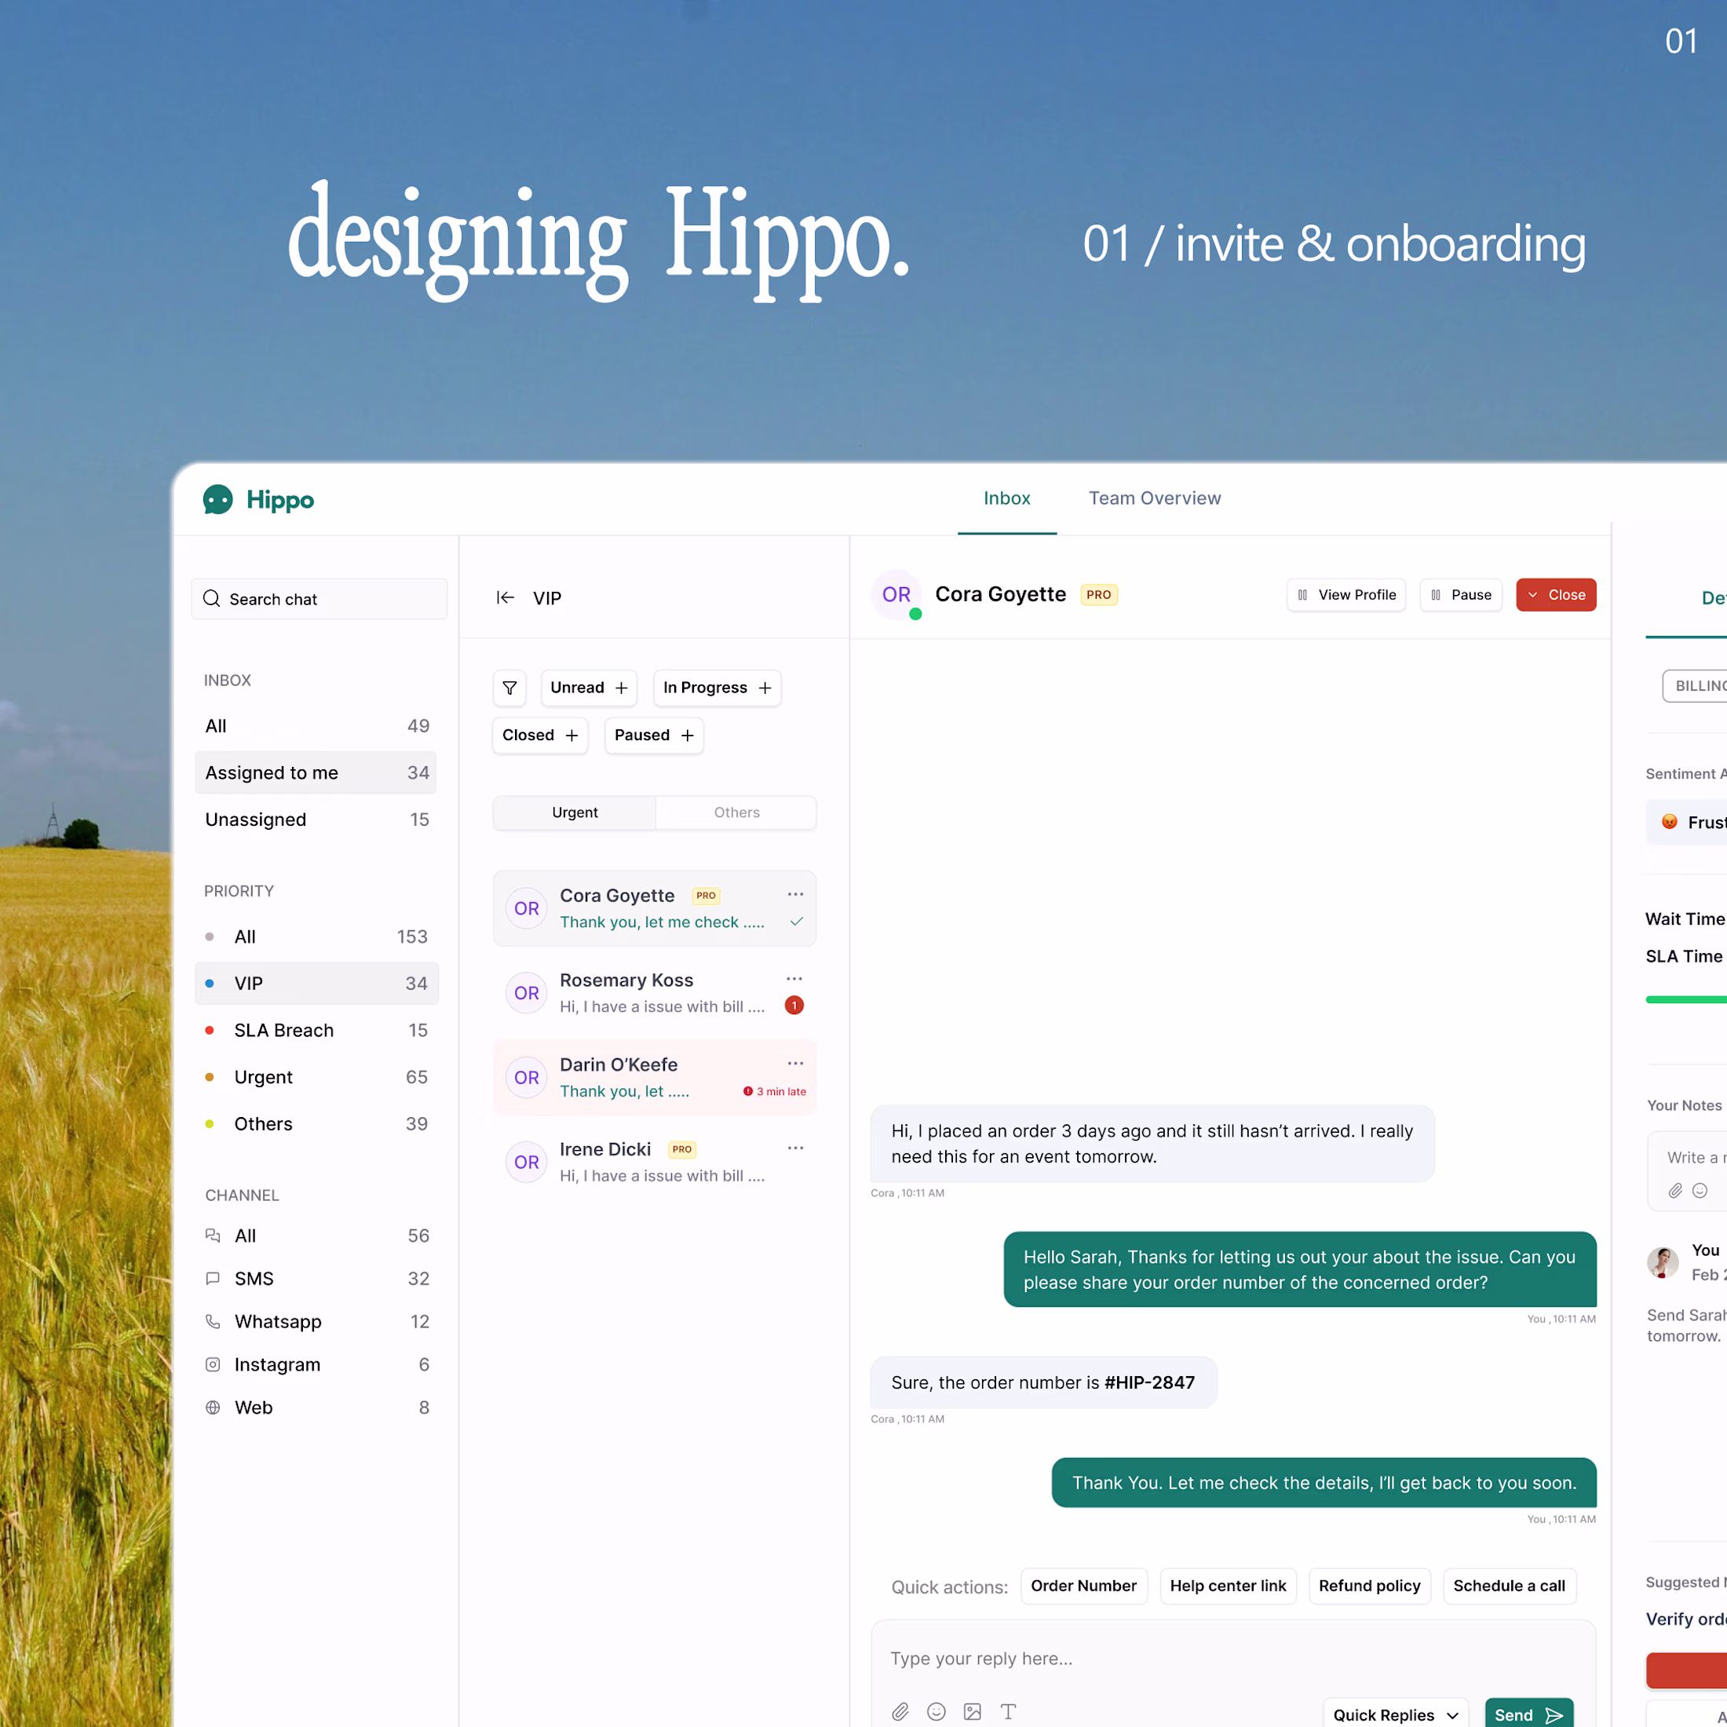Add emoji to your notes
1727x1727 pixels.
pyautogui.click(x=1700, y=1191)
